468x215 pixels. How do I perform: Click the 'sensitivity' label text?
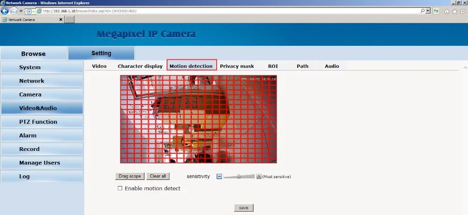pos(198,177)
